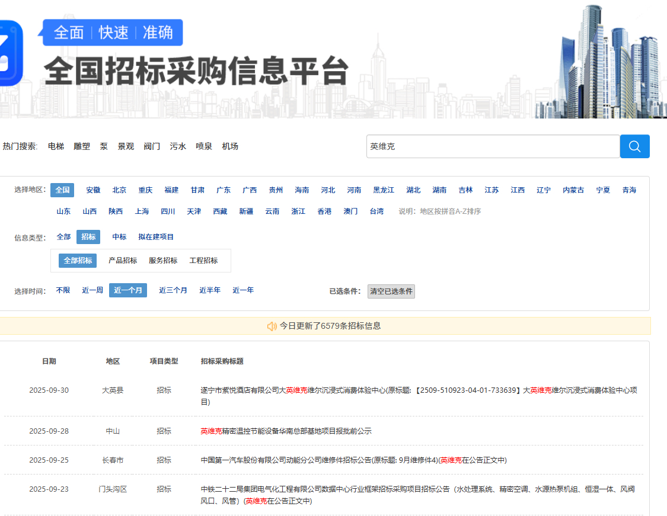
Task: Select region filter 全国
Action: 62,190
